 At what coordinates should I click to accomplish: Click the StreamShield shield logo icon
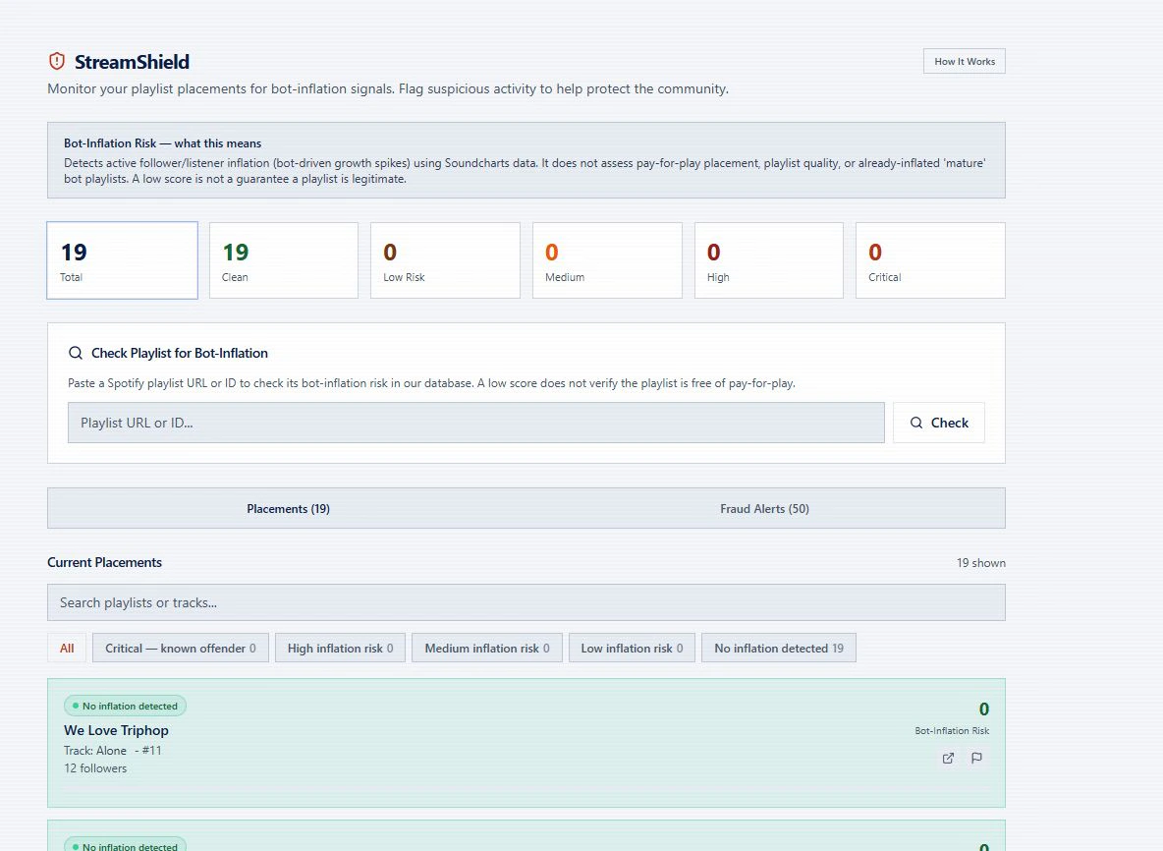tap(57, 62)
